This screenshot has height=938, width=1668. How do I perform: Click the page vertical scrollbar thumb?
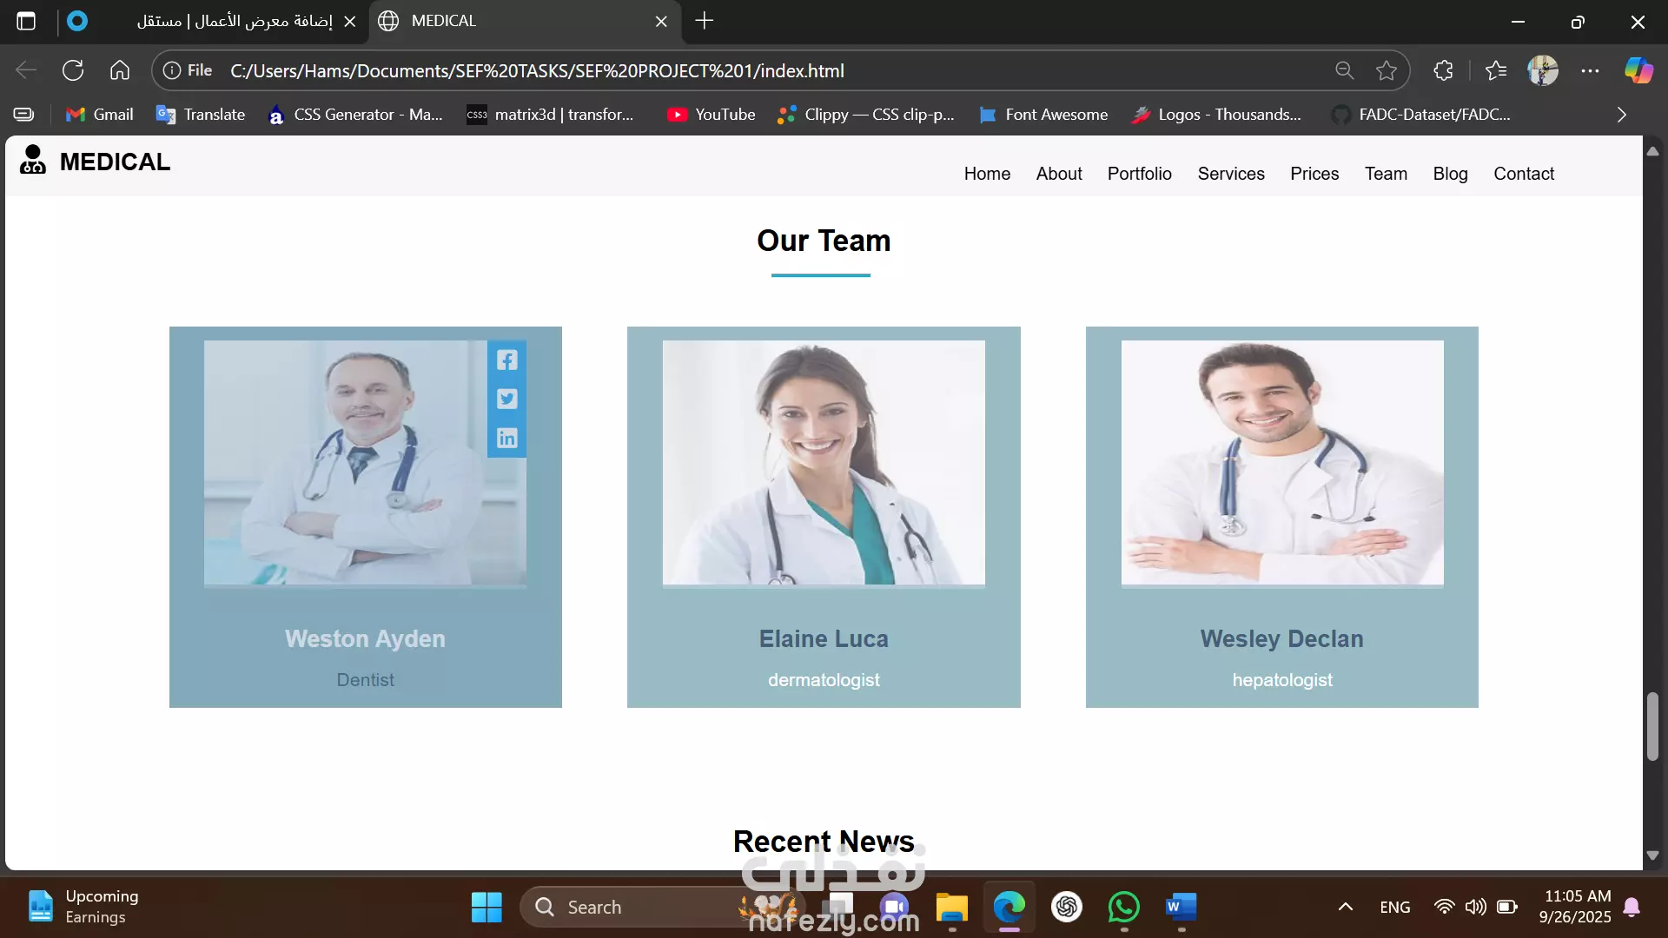1652,726
